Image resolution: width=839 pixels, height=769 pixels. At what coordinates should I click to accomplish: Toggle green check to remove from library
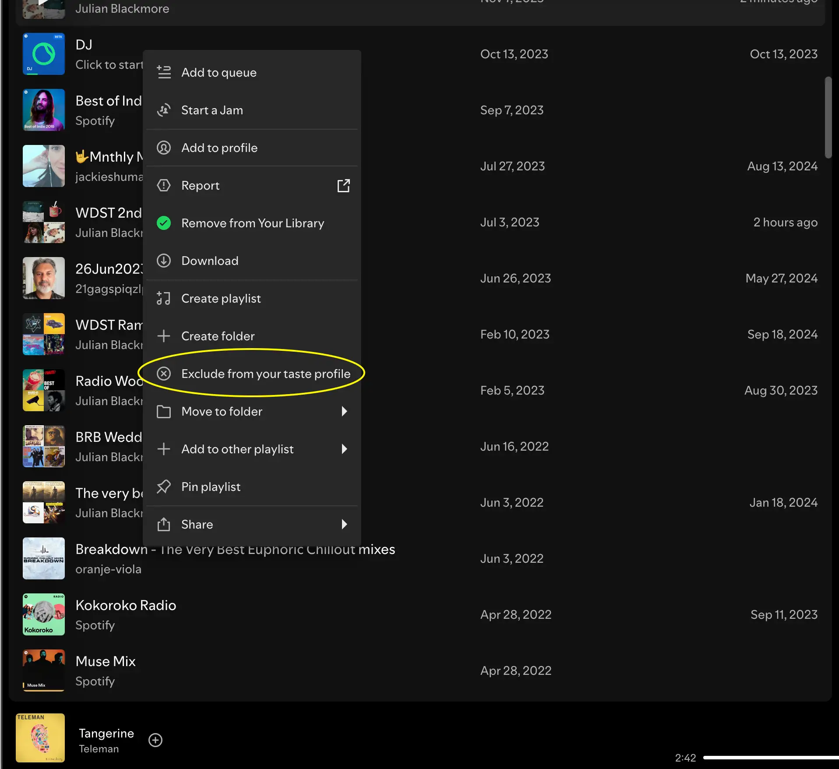coord(164,223)
